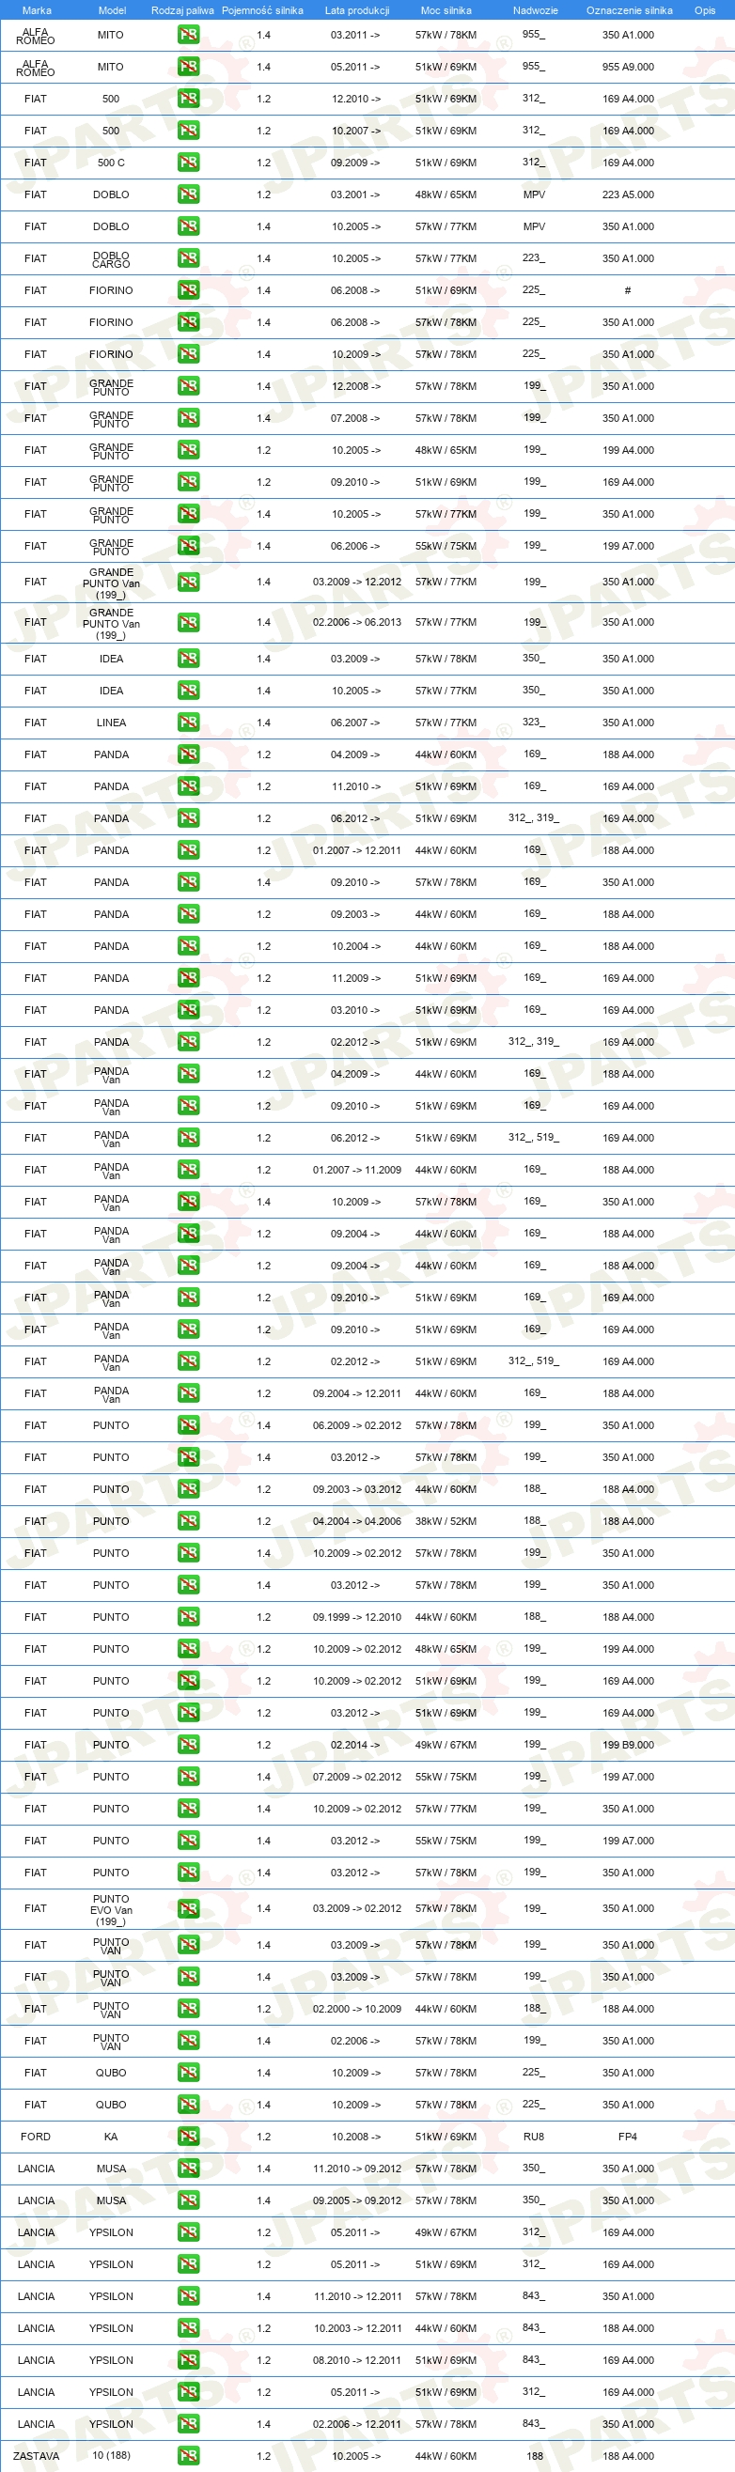Click the LINEA model cell
The height and width of the screenshot is (2472, 735).
pos(111,723)
